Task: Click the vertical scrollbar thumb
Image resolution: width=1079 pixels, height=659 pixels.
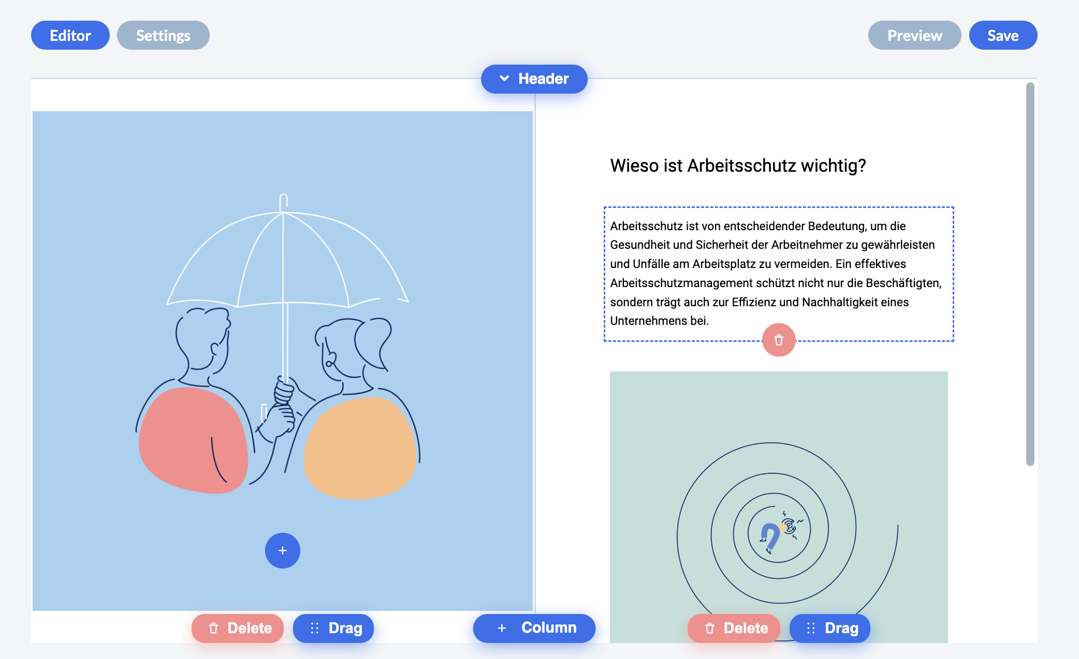Action: [1030, 274]
